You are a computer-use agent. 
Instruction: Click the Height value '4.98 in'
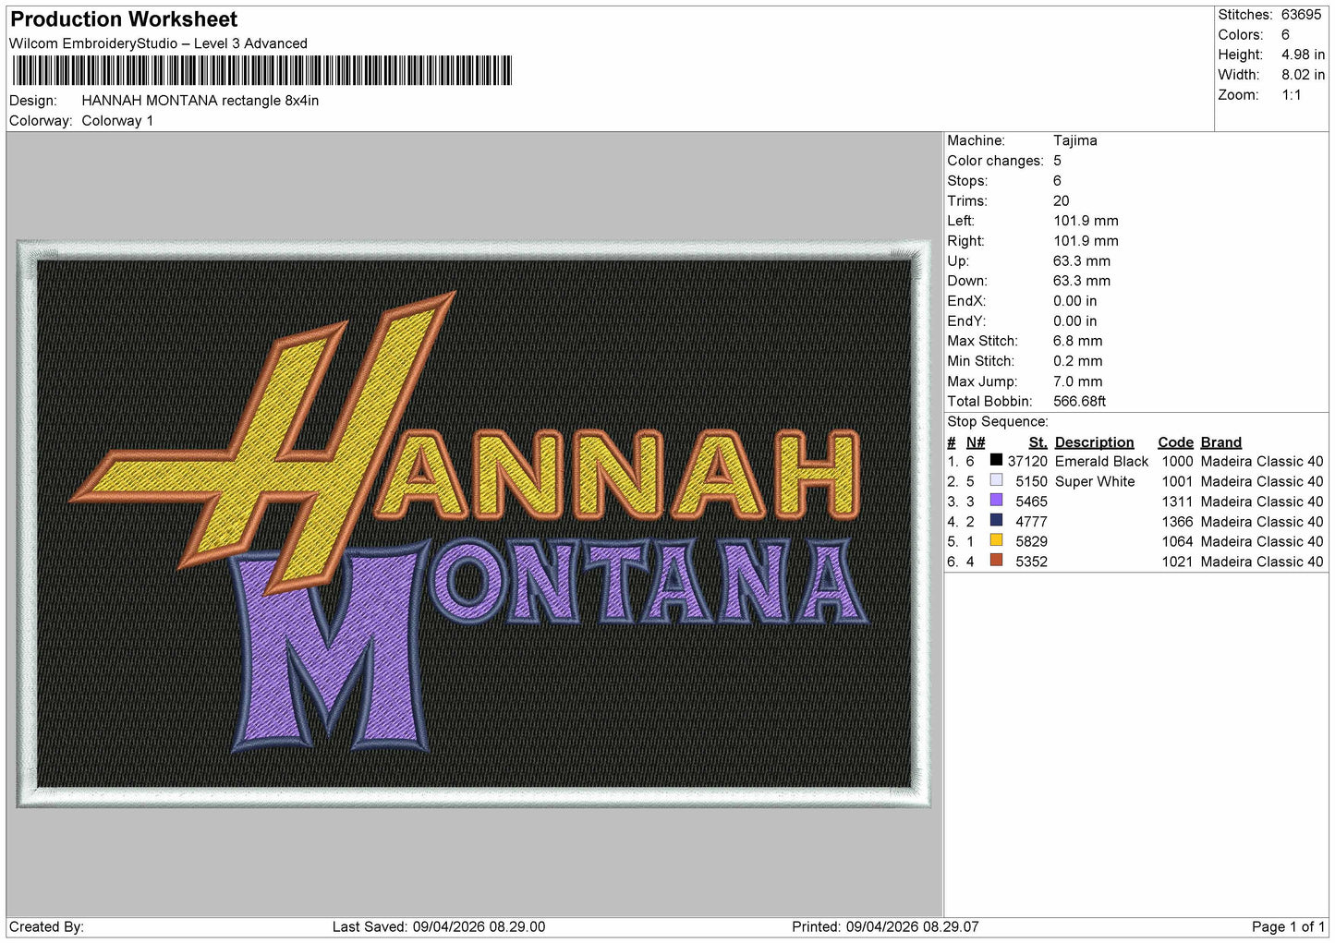click(x=1303, y=54)
